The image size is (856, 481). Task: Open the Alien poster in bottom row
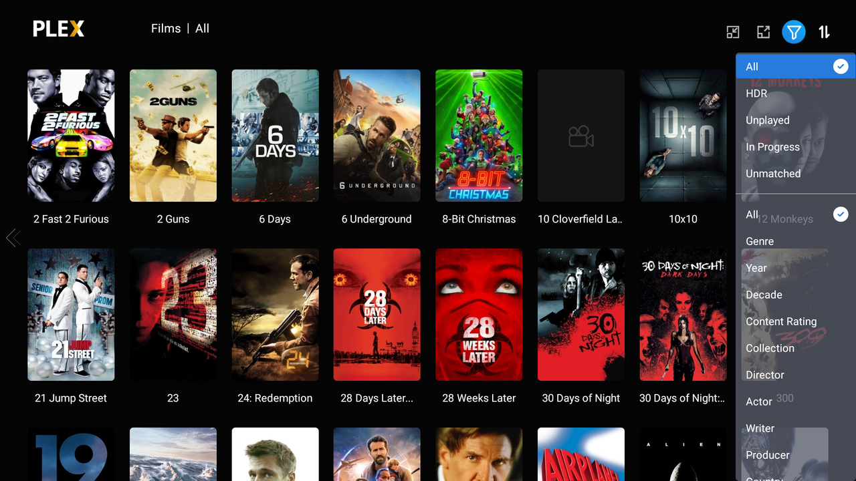point(683,454)
